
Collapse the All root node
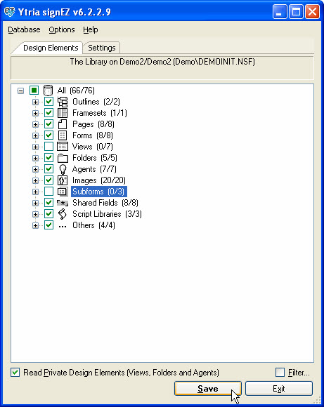click(x=20, y=91)
